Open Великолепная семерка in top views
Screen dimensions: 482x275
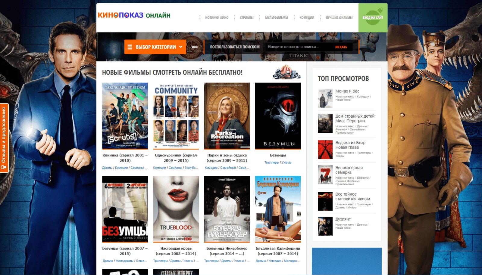pyautogui.click(x=349, y=170)
